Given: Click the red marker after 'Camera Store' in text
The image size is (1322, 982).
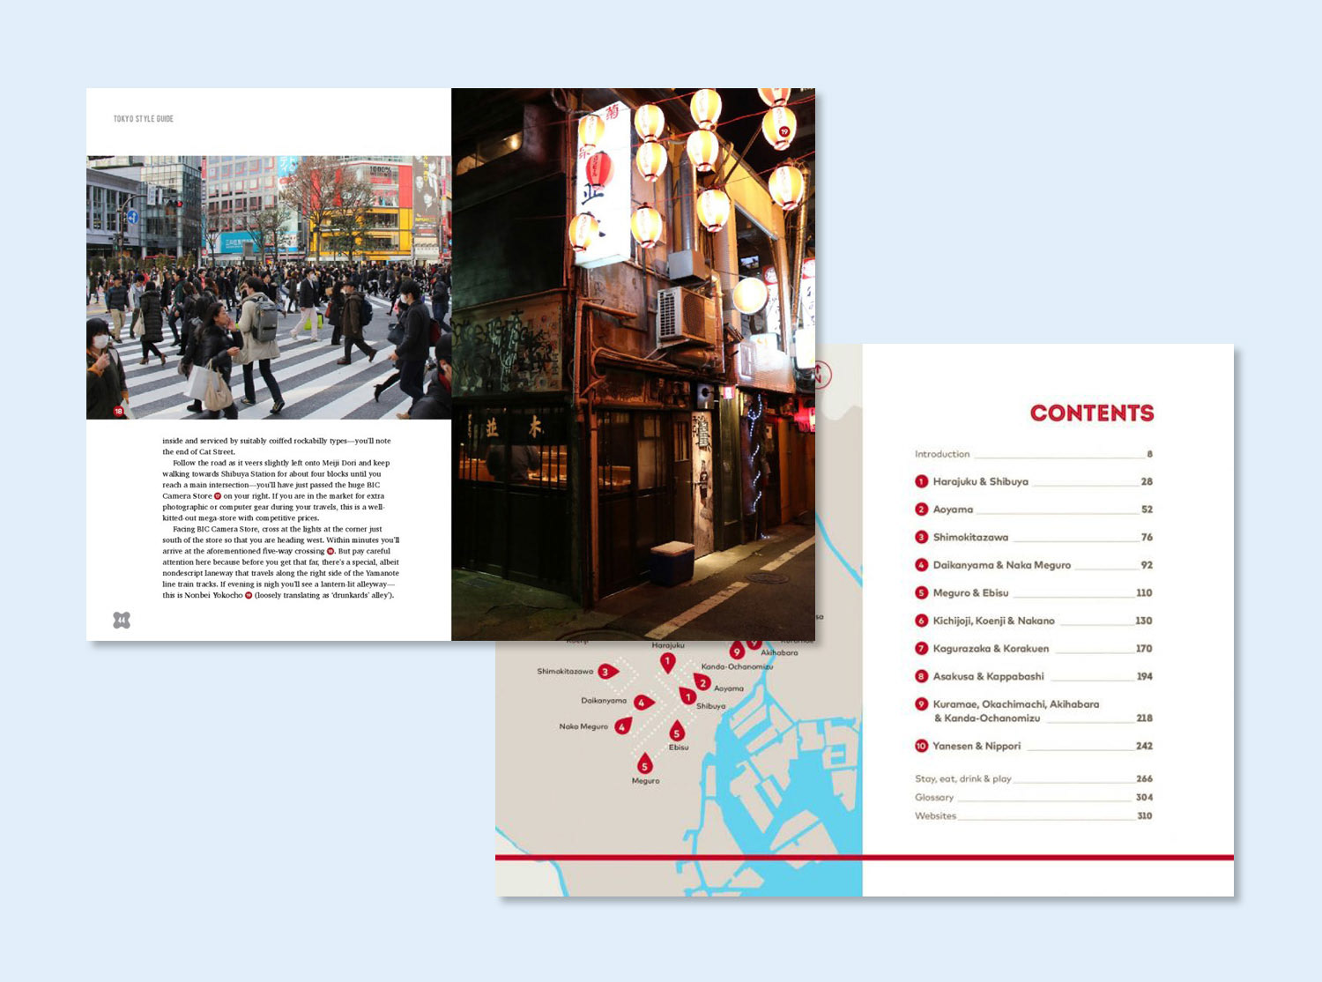Looking at the screenshot, I should click(x=218, y=496).
